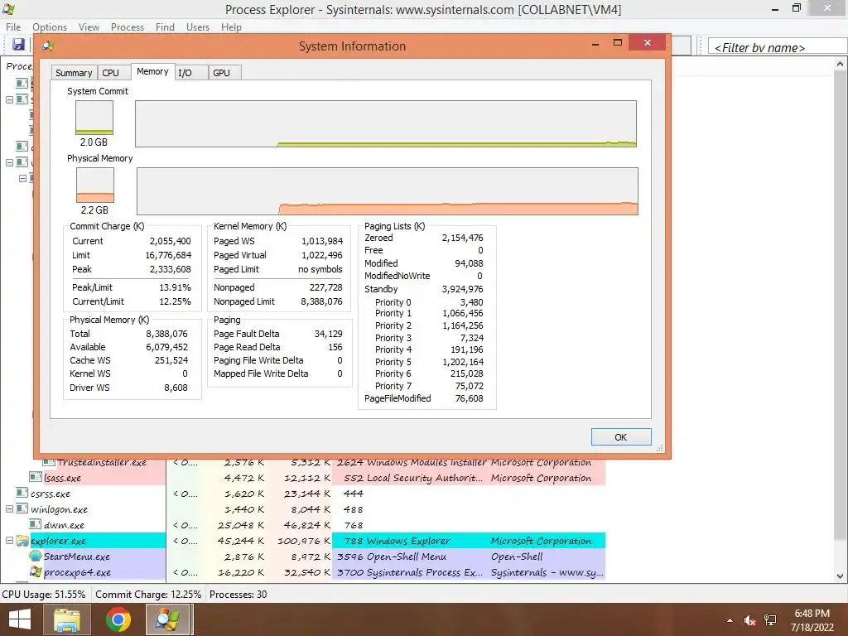Image resolution: width=848 pixels, height=636 pixels.
Task: Click the Process Explorer taskbar button
Action: pyautogui.click(x=167, y=619)
